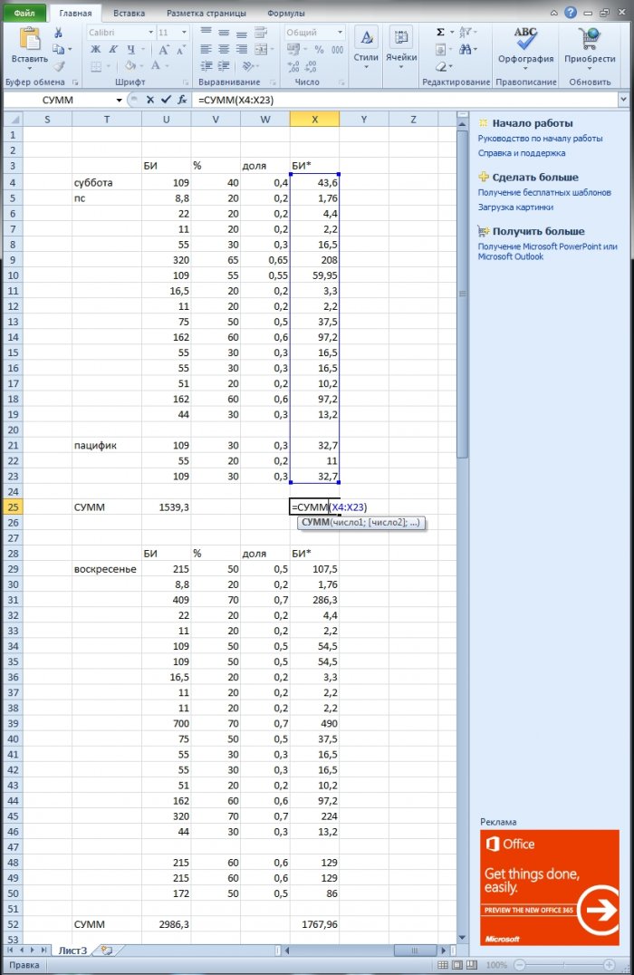Select the Лист3 sheet tab
This screenshot has height=975, width=634.
coord(72,951)
